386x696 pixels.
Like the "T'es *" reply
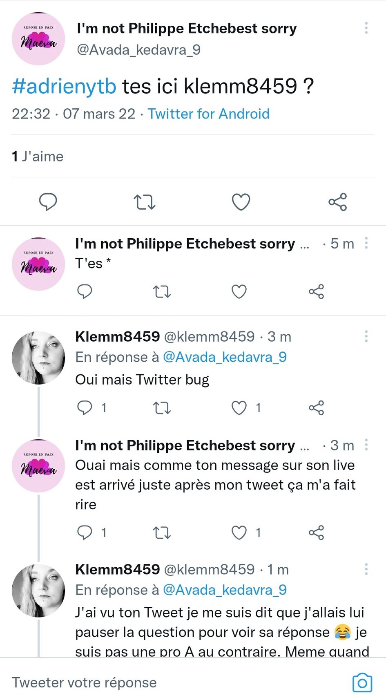tap(239, 291)
